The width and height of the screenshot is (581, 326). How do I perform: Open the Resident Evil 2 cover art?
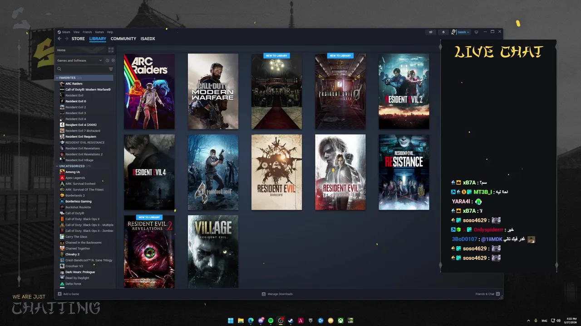point(404,91)
